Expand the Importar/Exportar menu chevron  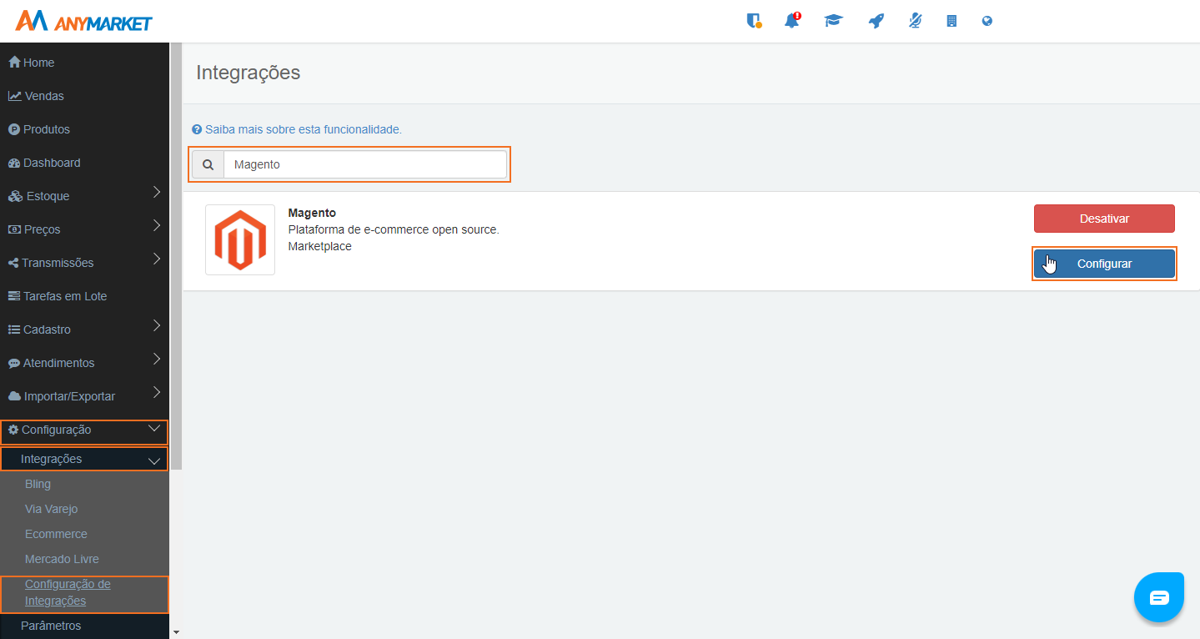tap(157, 393)
